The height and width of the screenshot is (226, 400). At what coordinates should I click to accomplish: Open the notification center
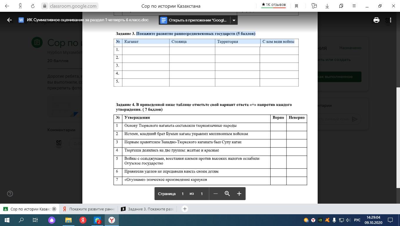(391, 220)
